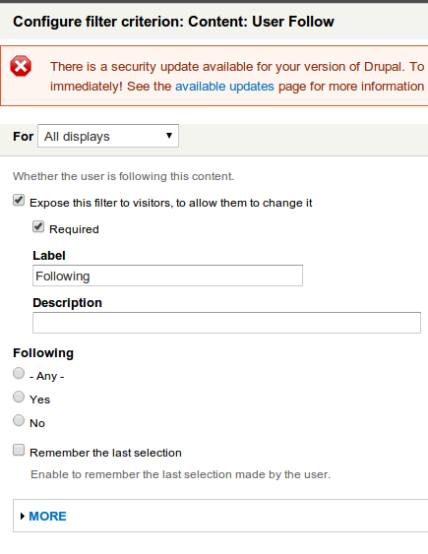
Task: Choose the No radio button
Action: (19, 420)
